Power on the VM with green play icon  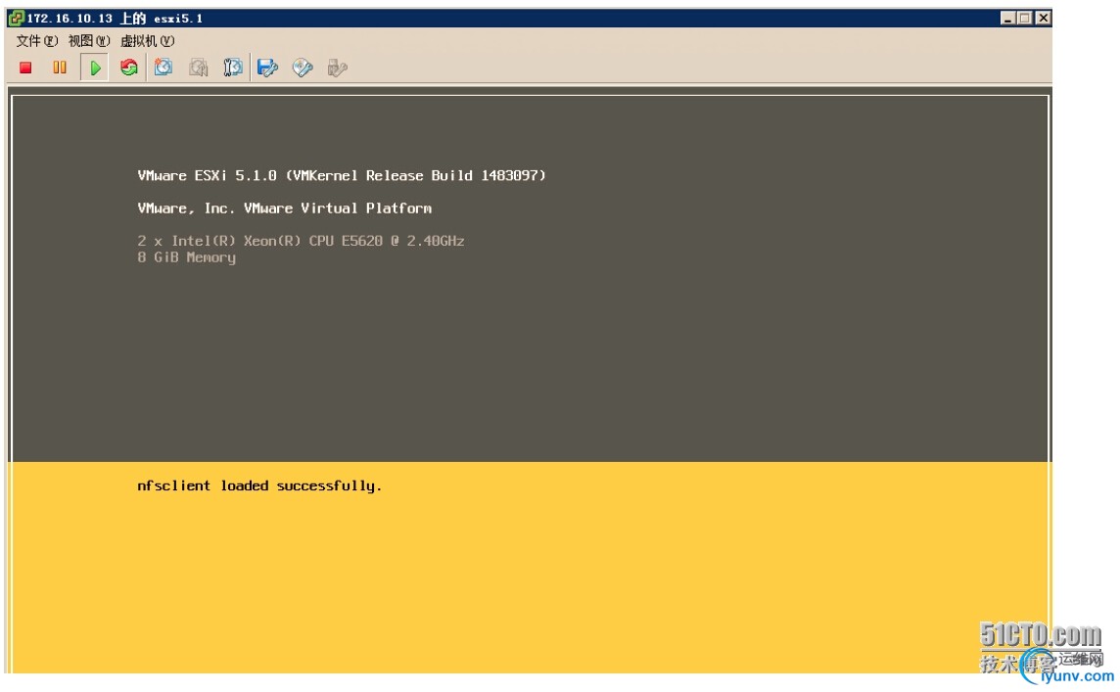[x=94, y=68]
